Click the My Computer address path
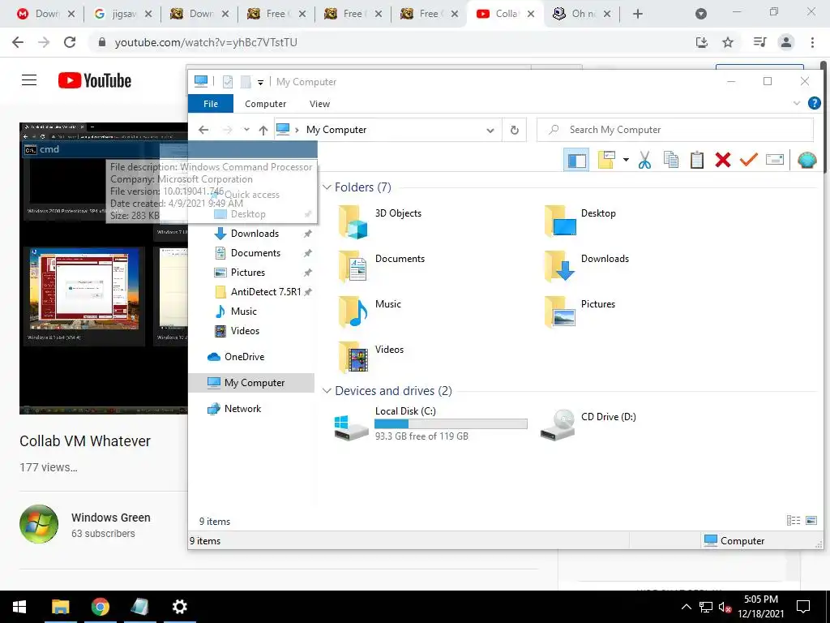 click(336, 130)
